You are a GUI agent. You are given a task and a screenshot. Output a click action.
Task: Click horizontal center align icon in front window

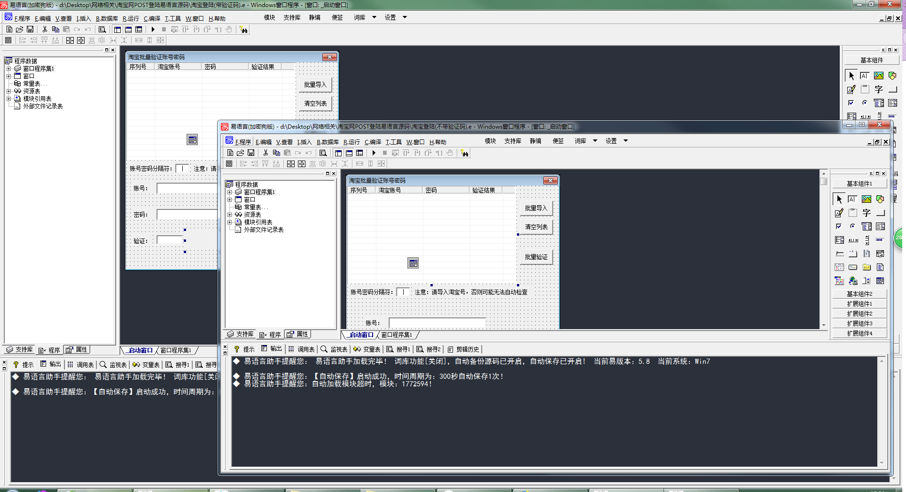291,164
